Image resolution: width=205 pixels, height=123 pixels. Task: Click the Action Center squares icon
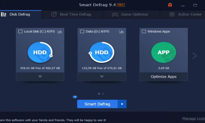click(x=172, y=14)
